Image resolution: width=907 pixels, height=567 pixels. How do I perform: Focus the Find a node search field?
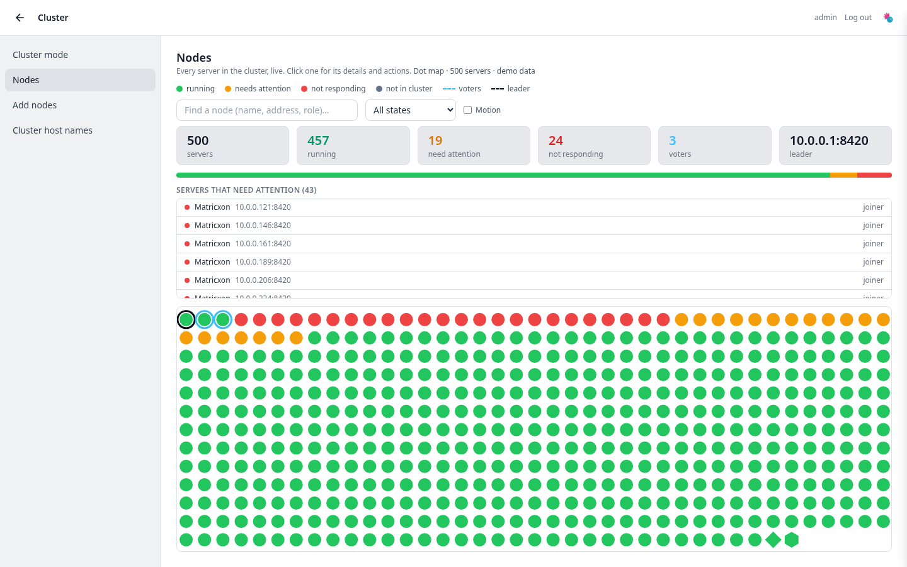point(267,110)
